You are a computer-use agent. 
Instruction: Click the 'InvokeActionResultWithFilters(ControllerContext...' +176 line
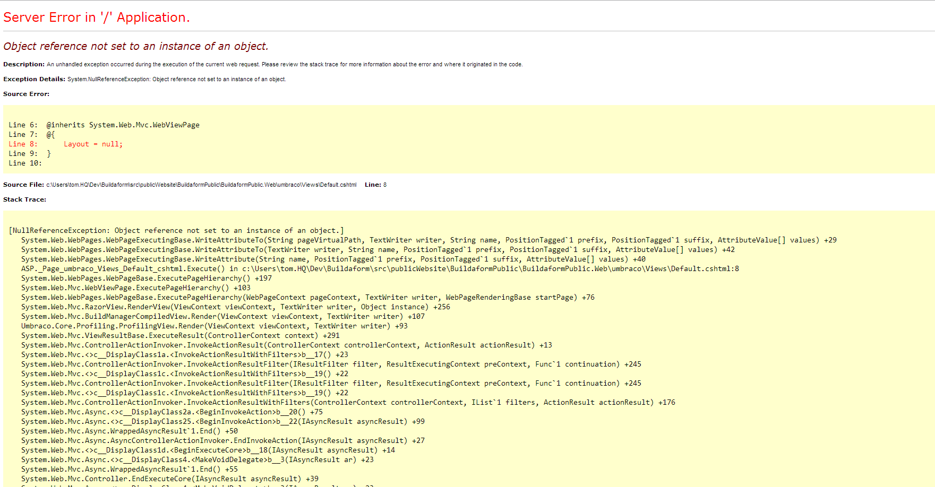tap(348, 403)
